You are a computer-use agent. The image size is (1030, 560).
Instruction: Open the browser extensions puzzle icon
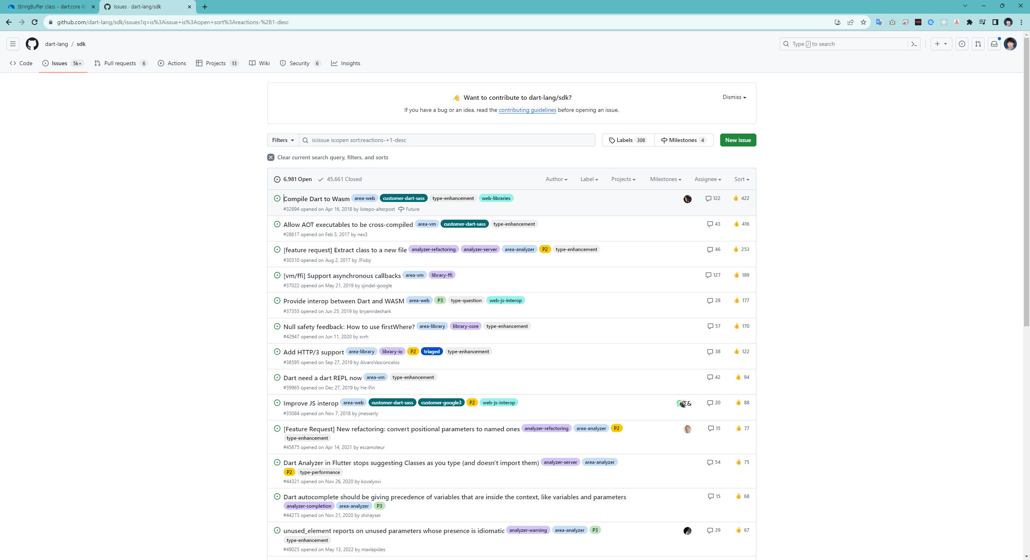(x=969, y=22)
